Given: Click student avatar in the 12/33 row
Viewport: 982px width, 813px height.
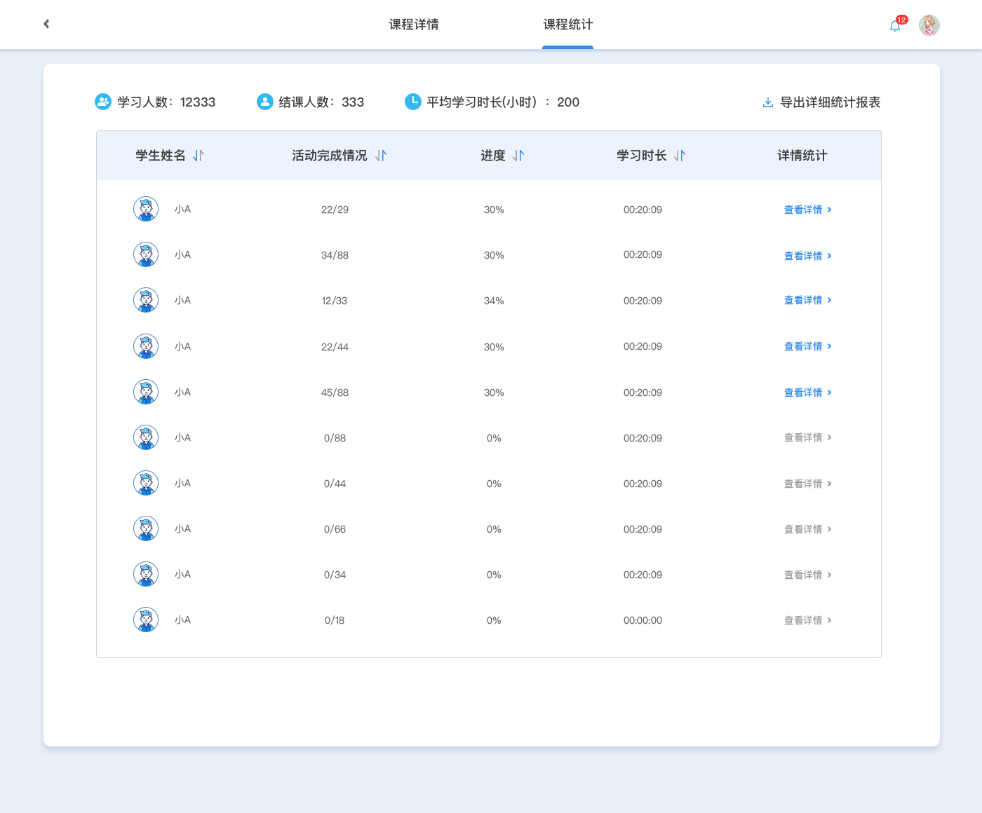Looking at the screenshot, I should click(x=146, y=300).
